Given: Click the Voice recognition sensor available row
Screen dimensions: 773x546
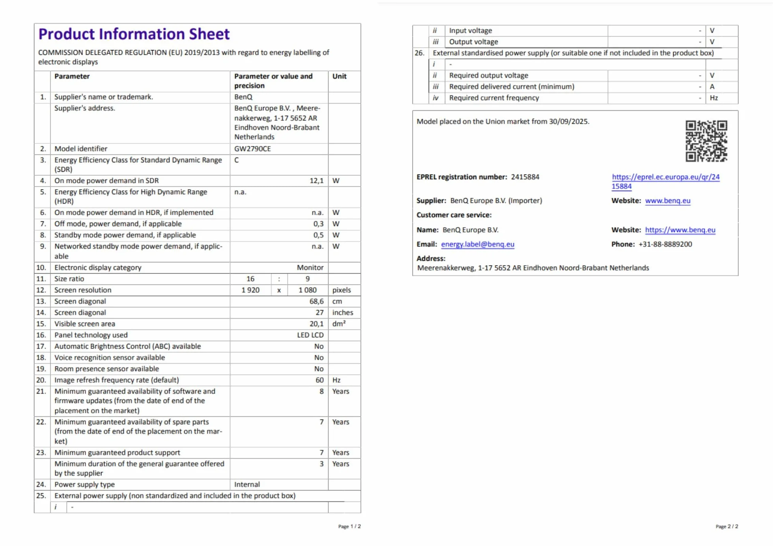Looking at the screenshot, I should click(x=197, y=358).
